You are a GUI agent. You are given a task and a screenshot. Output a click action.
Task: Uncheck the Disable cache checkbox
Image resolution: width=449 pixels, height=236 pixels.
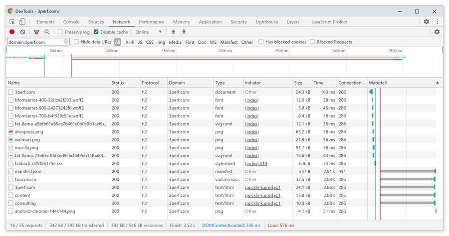tap(96, 32)
